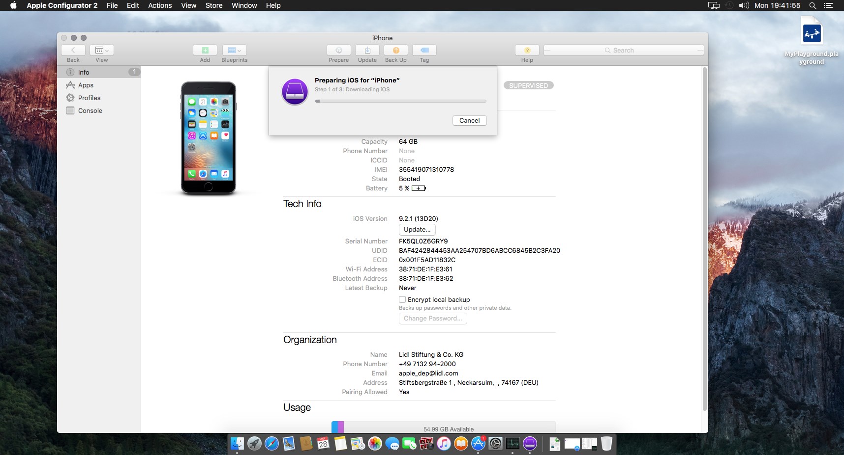Click the Tag toolbar icon
844x455 pixels.
[424, 50]
